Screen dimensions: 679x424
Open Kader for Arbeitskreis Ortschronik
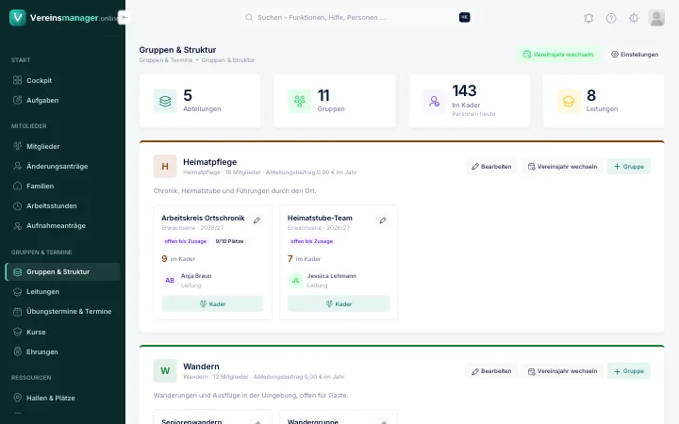click(x=212, y=304)
